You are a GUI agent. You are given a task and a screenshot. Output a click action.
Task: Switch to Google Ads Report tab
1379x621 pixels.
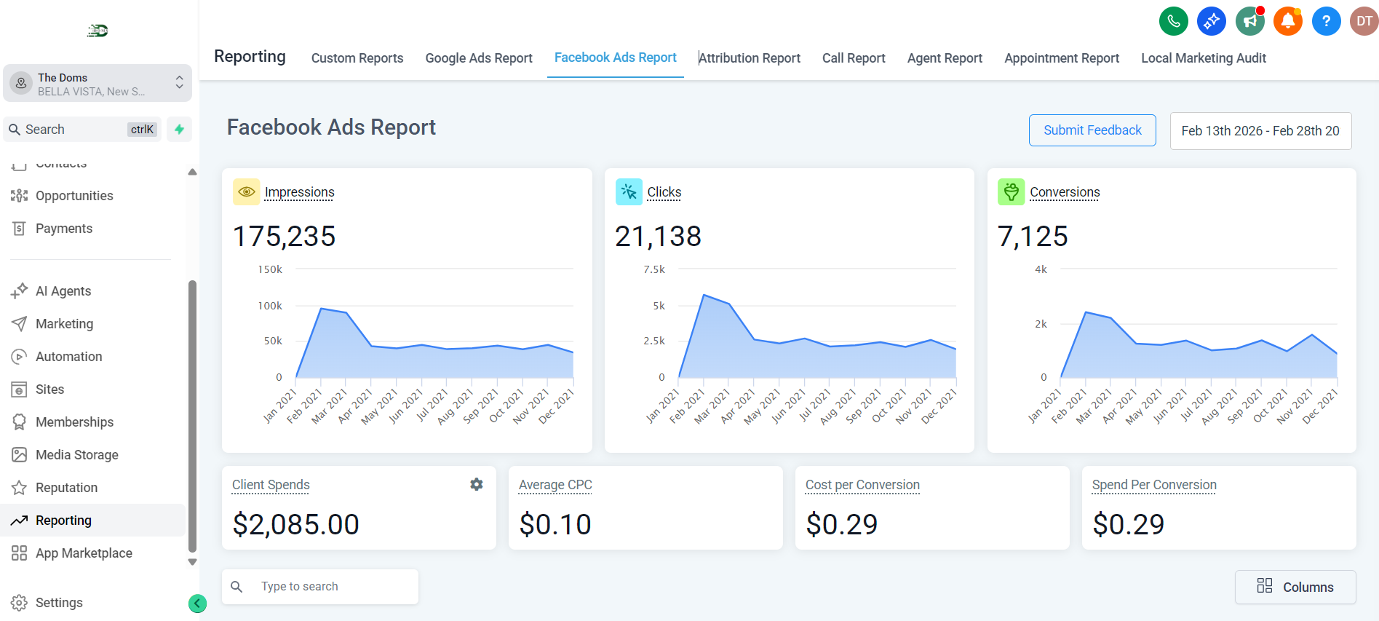coord(478,58)
